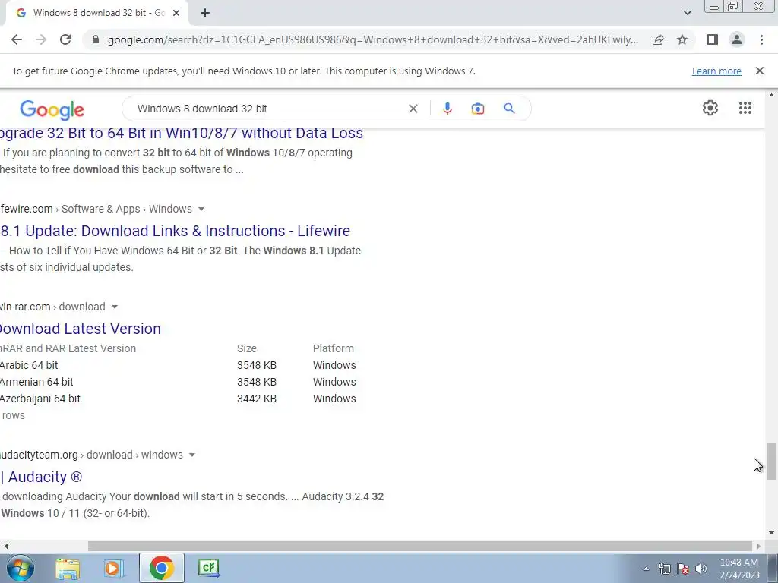778x583 pixels.
Task: Expand the Lifewire result options arrow
Action: [201, 210]
